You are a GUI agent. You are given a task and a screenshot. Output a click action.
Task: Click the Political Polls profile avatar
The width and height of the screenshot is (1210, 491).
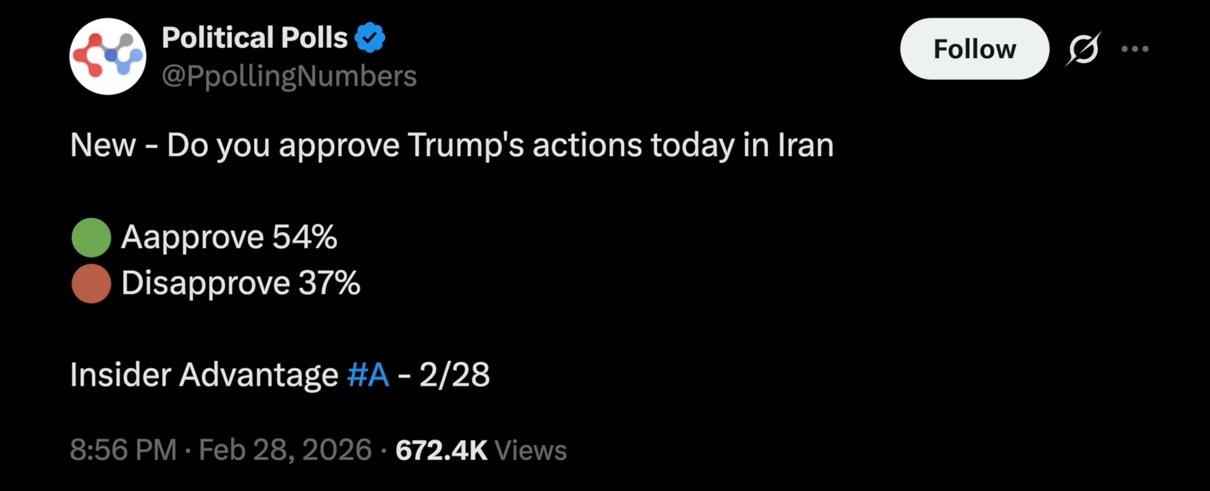tap(108, 56)
